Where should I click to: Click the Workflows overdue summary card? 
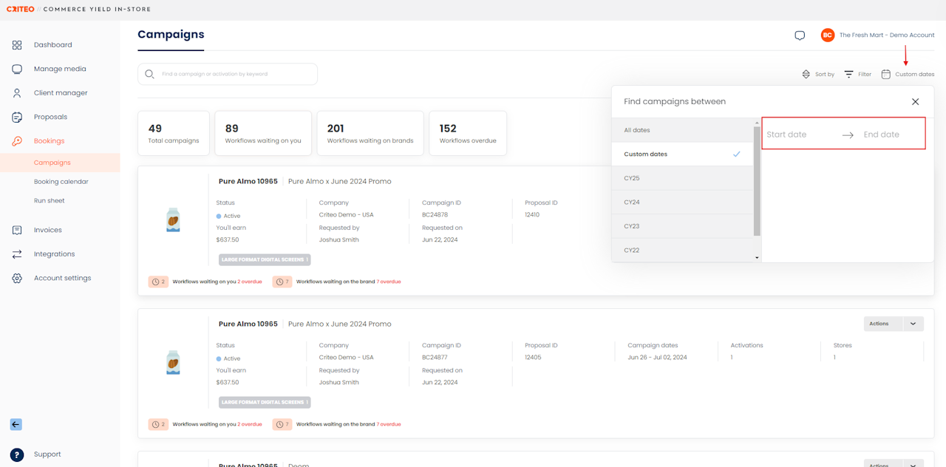(x=467, y=133)
